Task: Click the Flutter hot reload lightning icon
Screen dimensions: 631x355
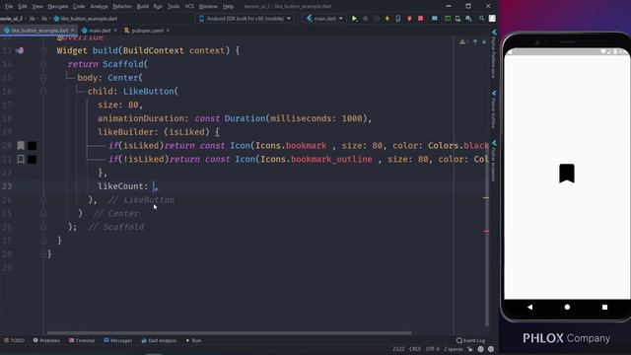Action: point(387,19)
